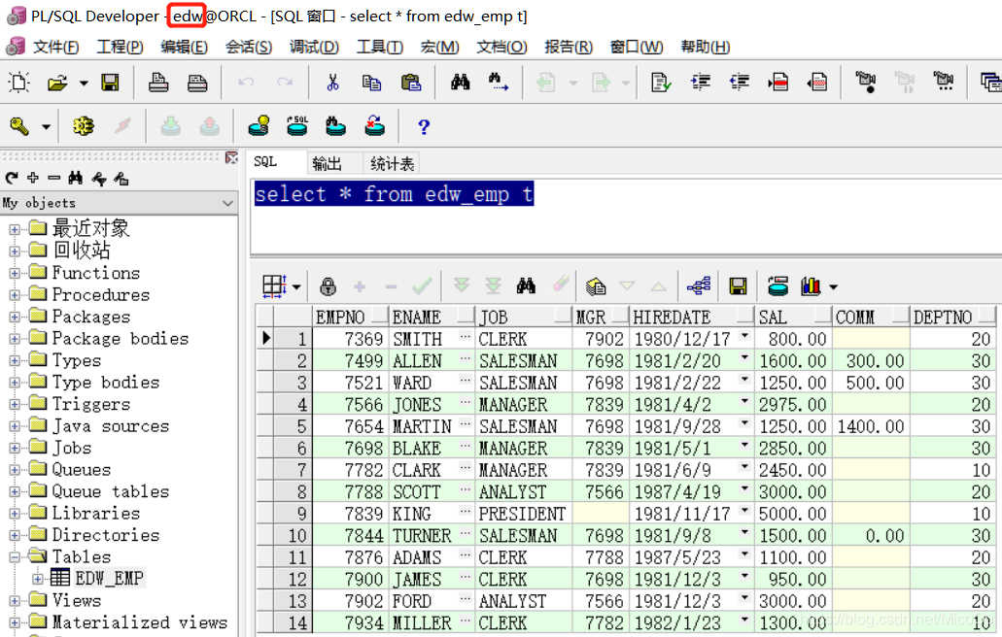Click the binoculars search icon in the grid toolbar
The image size is (1002, 637).
pyautogui.click(x=526, y=285)
